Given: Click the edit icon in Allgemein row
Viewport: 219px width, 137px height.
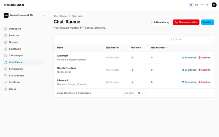Looking at the screenshot, I should pyautogui.click(x=183, y=58).
